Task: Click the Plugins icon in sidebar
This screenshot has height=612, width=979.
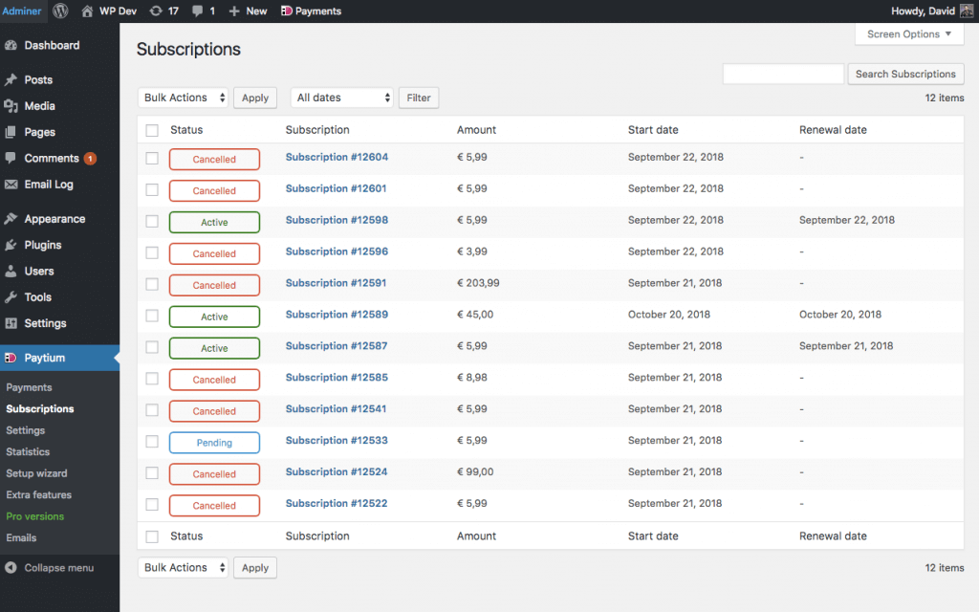Action: tap(11, 245)
